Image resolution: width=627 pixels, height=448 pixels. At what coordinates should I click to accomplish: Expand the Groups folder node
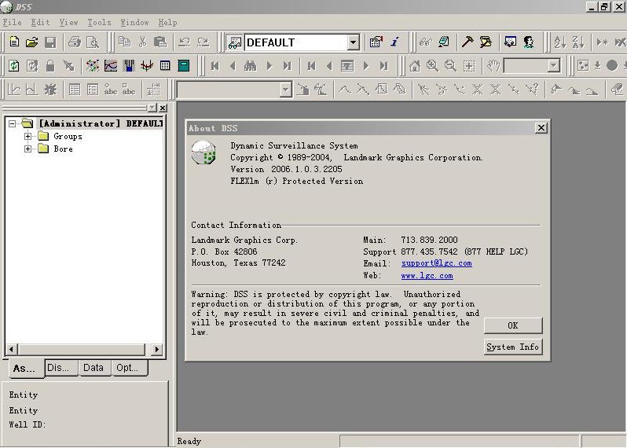coord(27,137)
